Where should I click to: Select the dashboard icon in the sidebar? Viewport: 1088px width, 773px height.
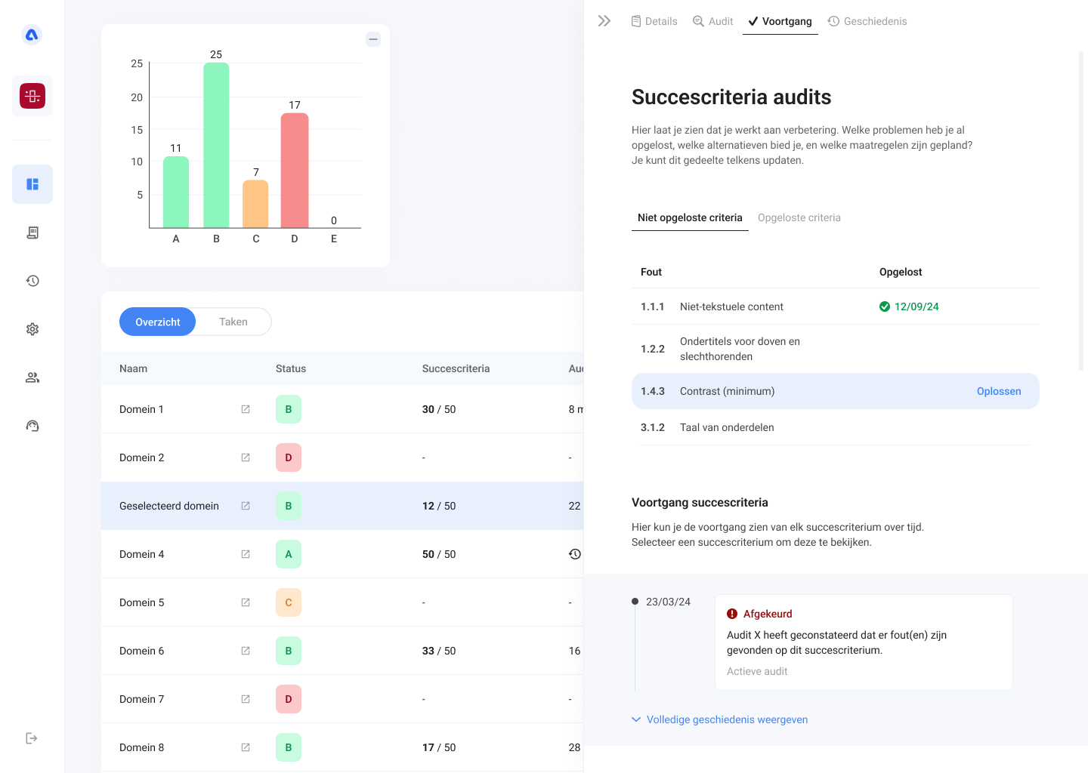click(x=32, y=183)
